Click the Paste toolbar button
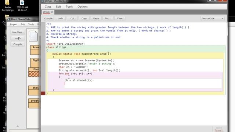The width and height of the screenshot is (235, 132). (96, 18)
